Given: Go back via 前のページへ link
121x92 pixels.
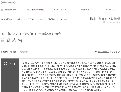Looking at the screenshot, I should coord(103,52).
